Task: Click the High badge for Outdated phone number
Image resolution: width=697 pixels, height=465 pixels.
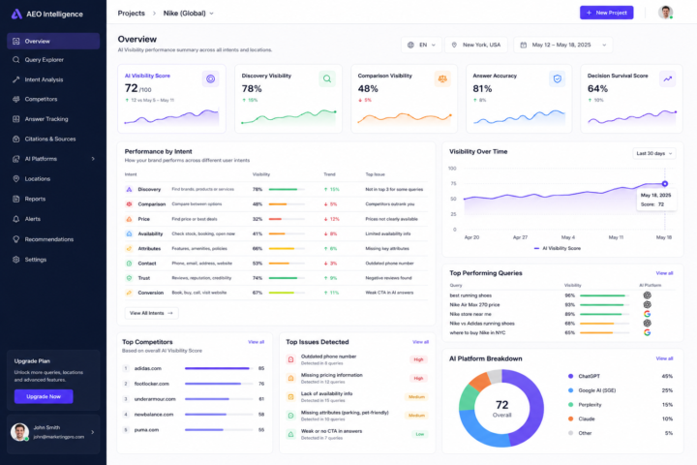Action: click(418, 359)
